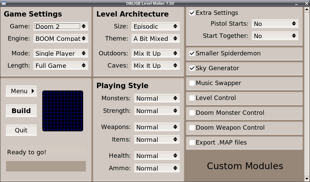Open the Pistol Starts dropdown
Viewport: 310px width, 182px height.
coord(275,24)
